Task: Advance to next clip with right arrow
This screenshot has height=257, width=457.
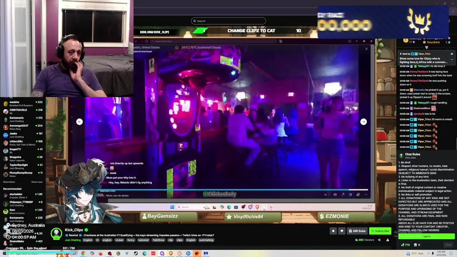Action: coord(363,122)
